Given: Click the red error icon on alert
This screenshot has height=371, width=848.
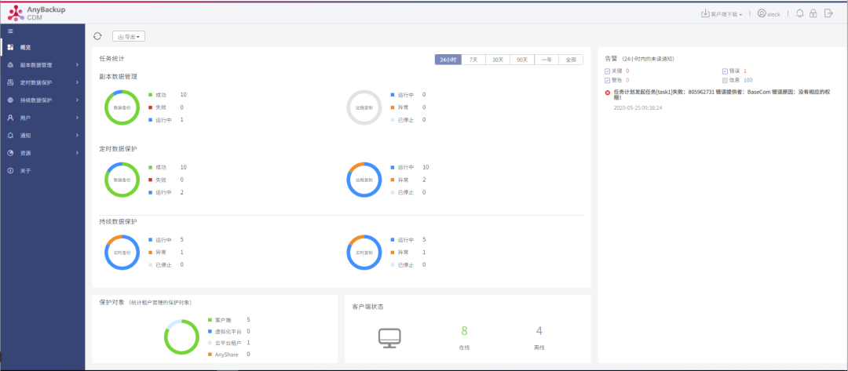Looking at the screenshot, I should (608, 93).
